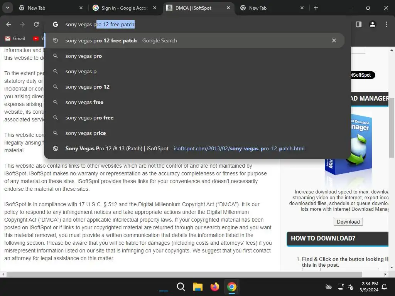This screenshot has width=395, height=296.
Task: Open the side panel icon
Action: tap(359, 24)
